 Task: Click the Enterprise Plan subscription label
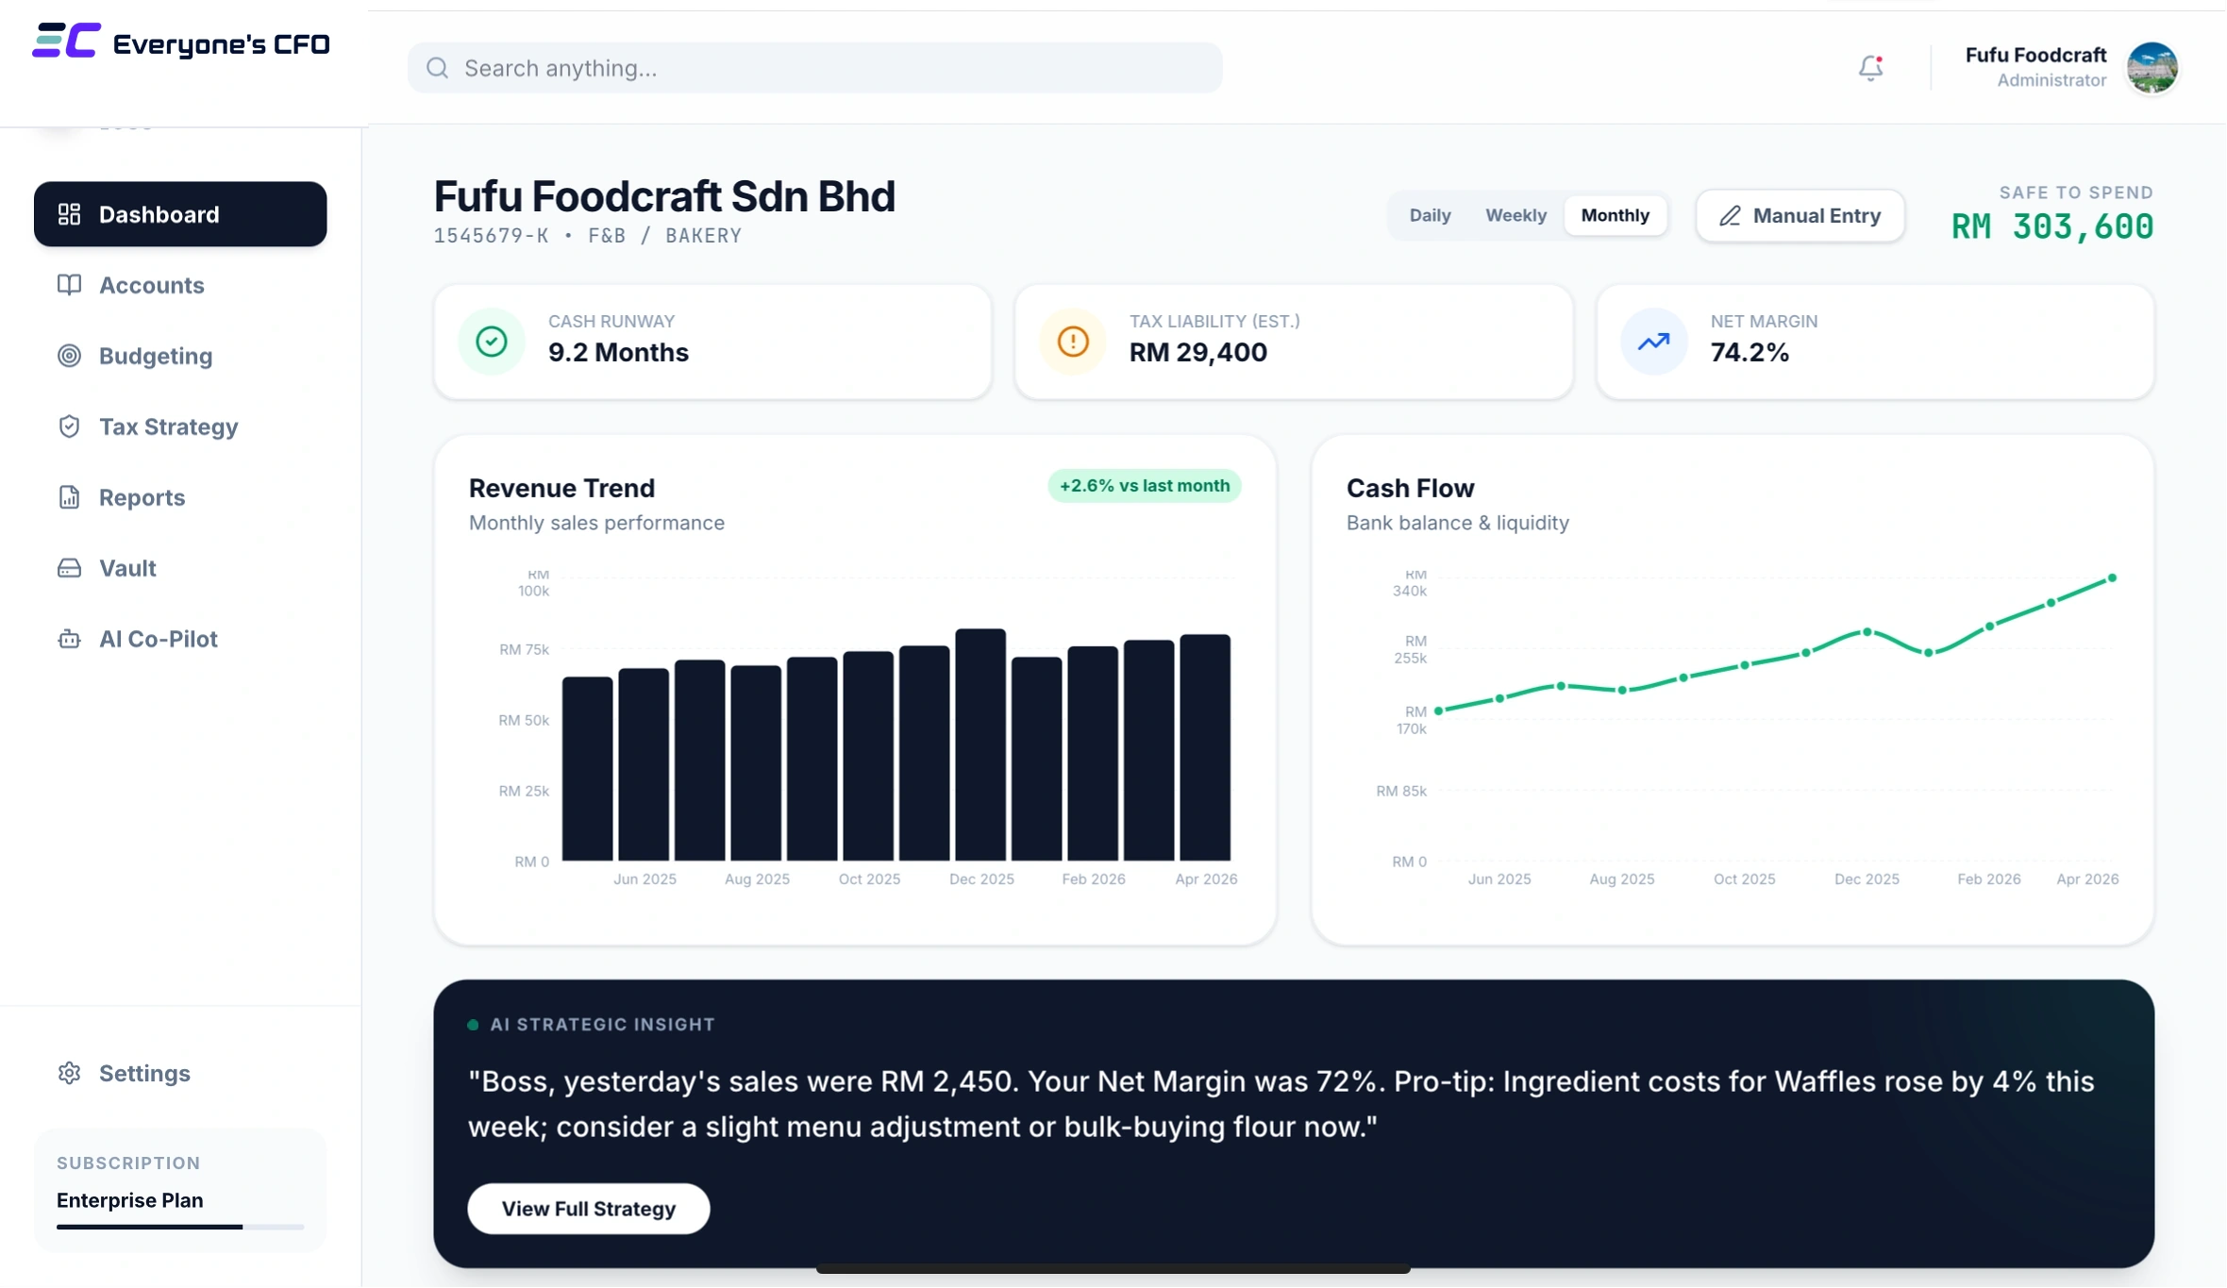pyautogui.click(x=129, y=1200)
